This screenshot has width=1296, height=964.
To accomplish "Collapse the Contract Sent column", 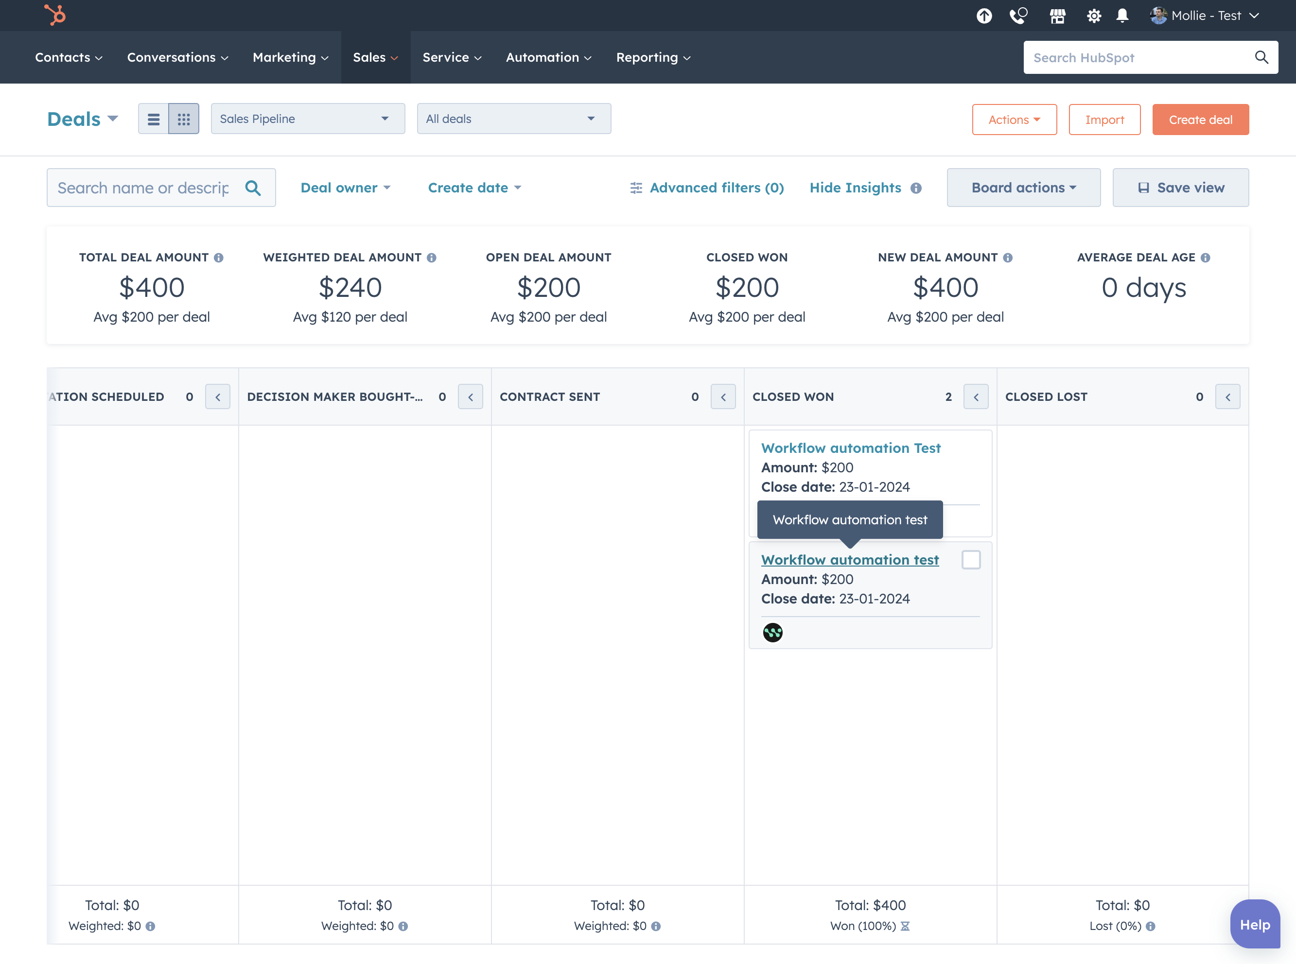I will pos(723,397).
